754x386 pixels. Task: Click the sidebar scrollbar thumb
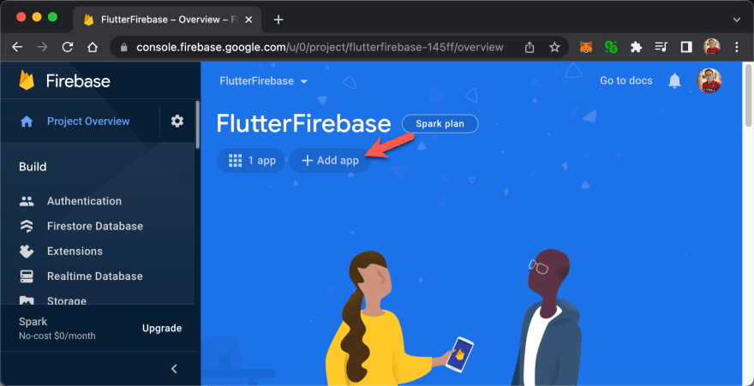(197, 124)
